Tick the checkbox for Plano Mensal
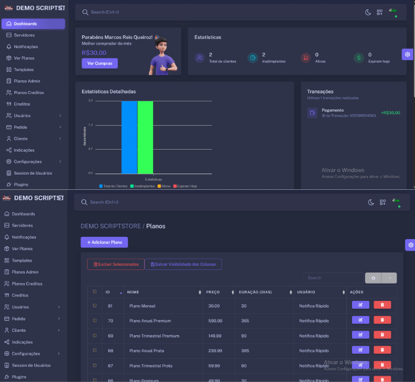Screen dimensions: 415x382 click(x=95, y=306)
